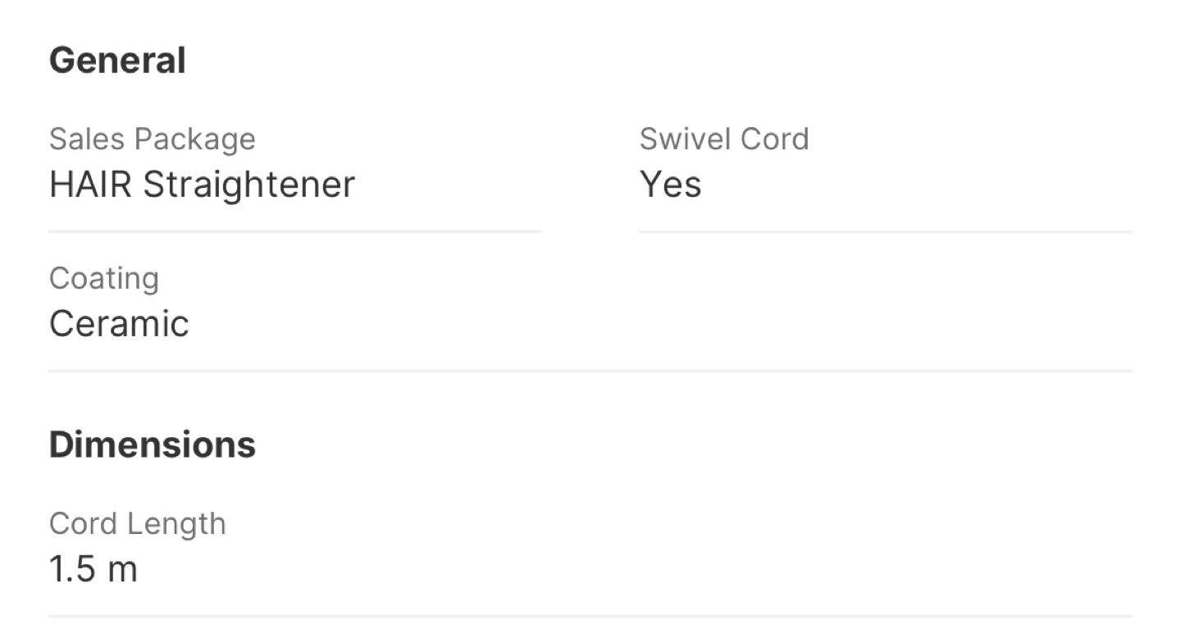The width and height of the screenshot is (1181, 643).
Task: Click the word HAIR in sales package value
Action: pos(90,185)
